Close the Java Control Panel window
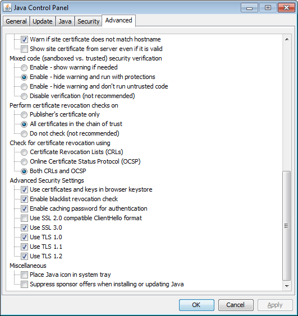The width and height of the screenshot is (298, 316). tap(286, 8)
